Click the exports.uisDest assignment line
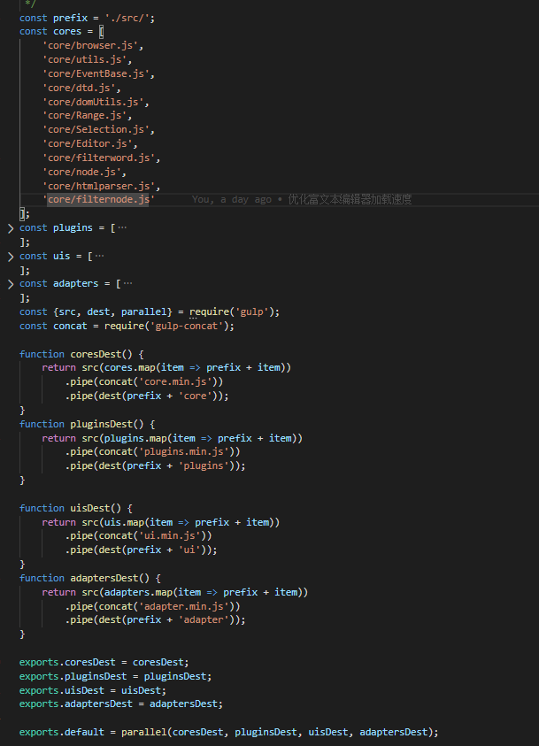 93,691
